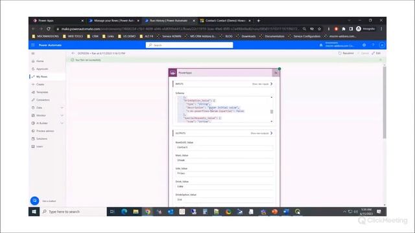Dismiss the flow ran successfully banner
Image resolution: width=415 pixels, height=233 pixels.
coord(381,60)
